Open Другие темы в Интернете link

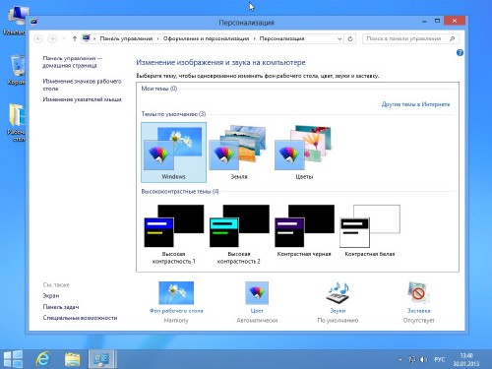(x=415, y=104)
